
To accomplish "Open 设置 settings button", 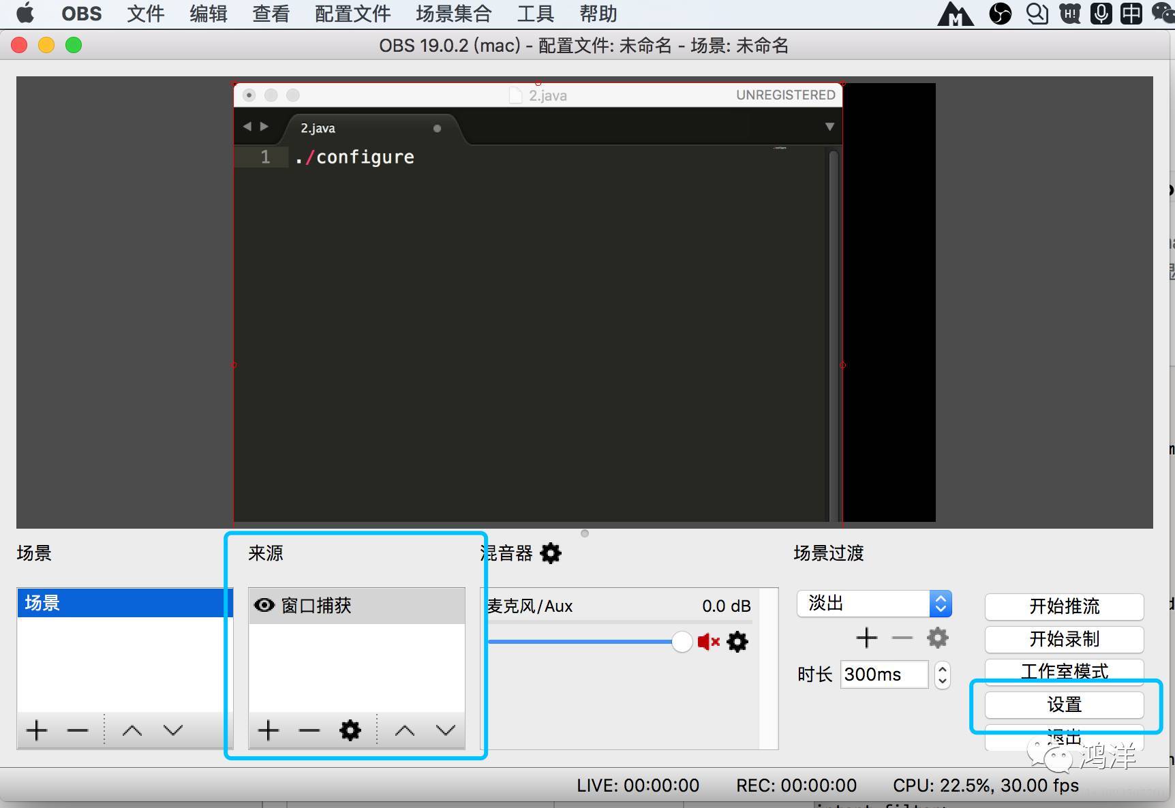I will click(x=1065, y=704).
